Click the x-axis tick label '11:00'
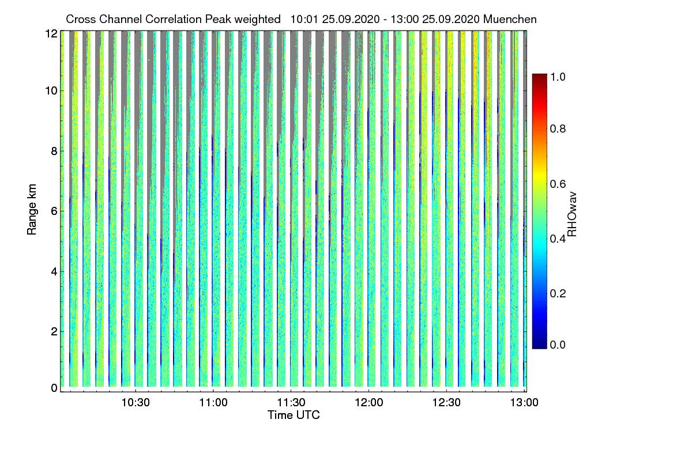692x461 pixels. 213,402
